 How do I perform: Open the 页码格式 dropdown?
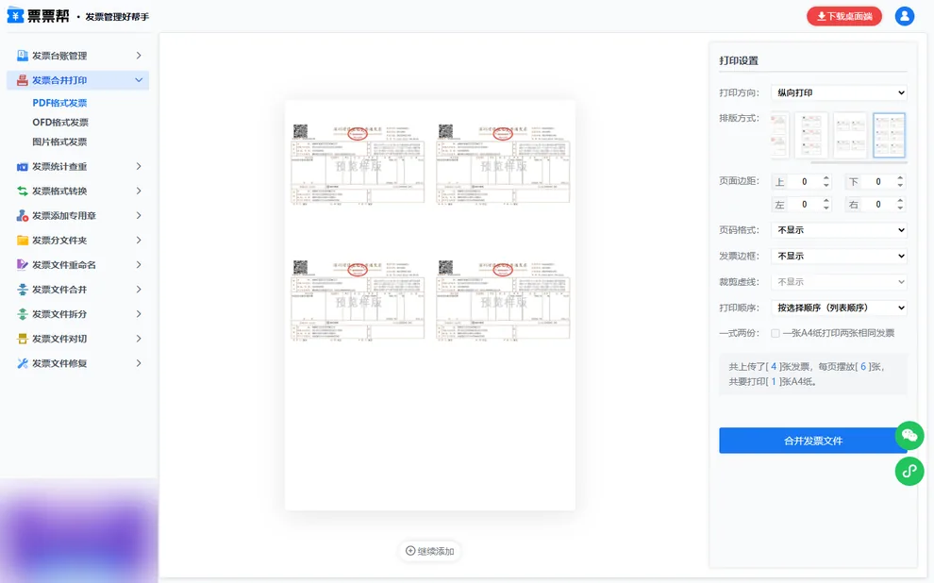pyautogui.click(x=839, y=230)
